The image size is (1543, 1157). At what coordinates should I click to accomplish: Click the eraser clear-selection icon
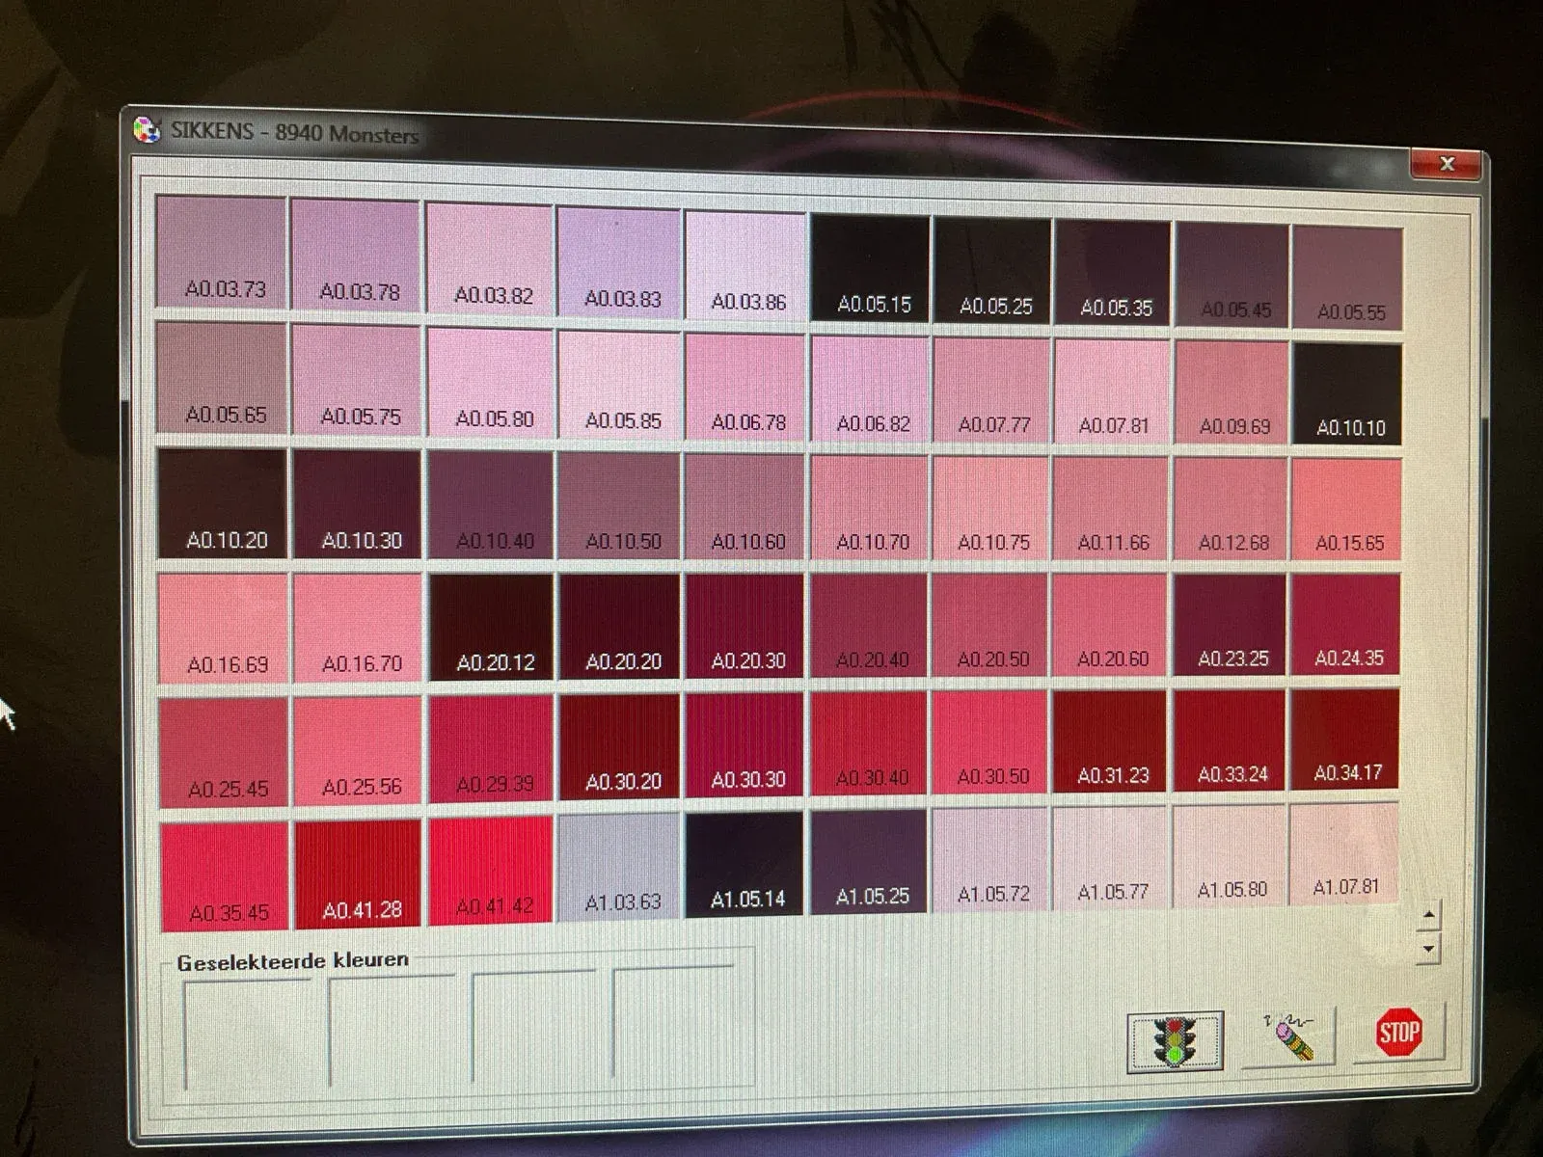1288,1036
